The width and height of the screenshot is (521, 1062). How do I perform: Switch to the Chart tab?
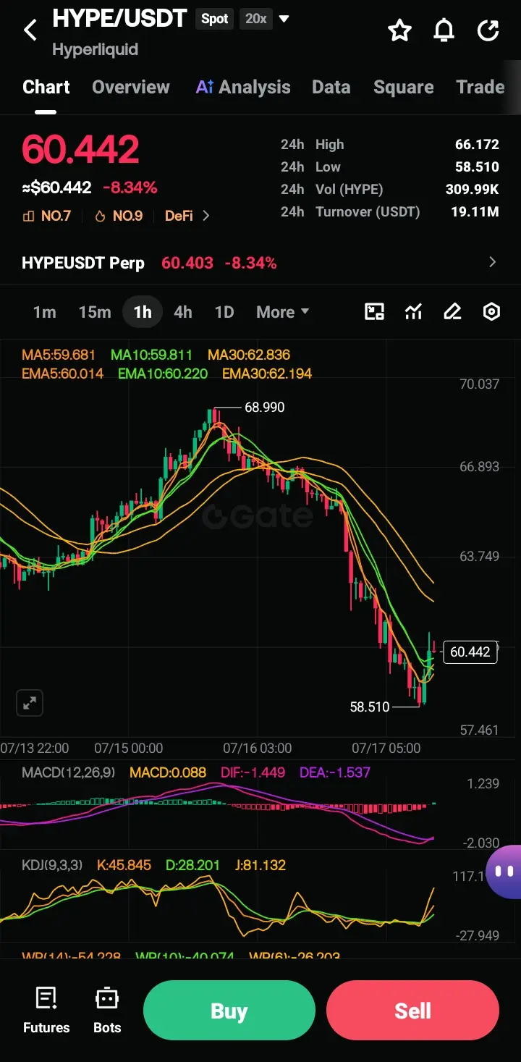[46, 87]
